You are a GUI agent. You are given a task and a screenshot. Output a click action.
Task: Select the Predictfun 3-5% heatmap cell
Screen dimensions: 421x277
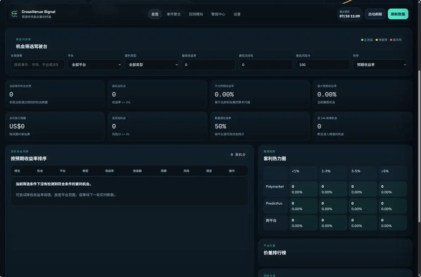pos(363,206)
